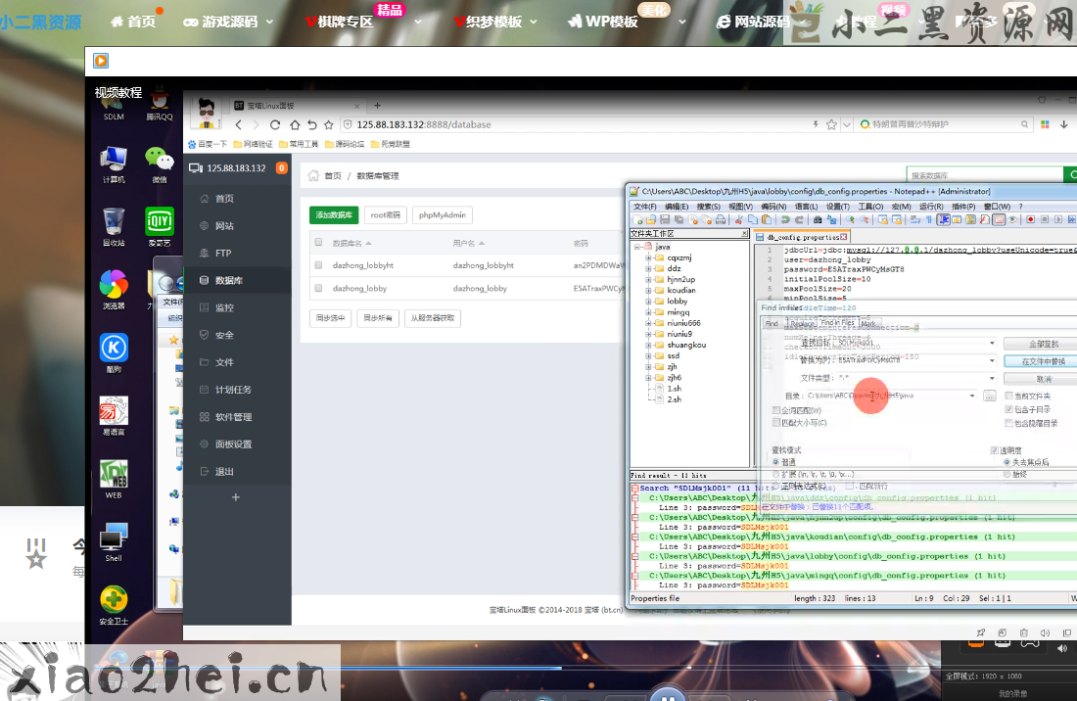Screen dimensions: 1077x701
Task: Click Notepad++ Open file toolbar icon
Action: [650, 219]
